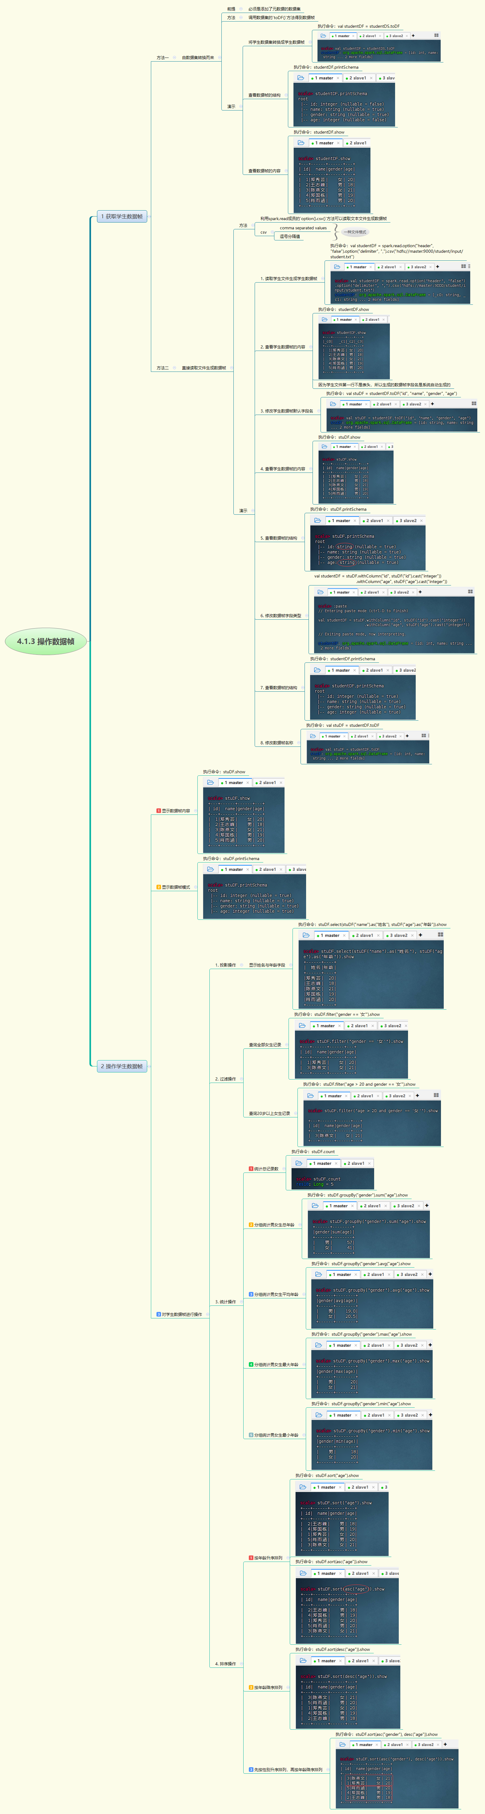Collapse the 2. 过滤操作 node
Image resolution: width=485 pixels, height=1814 pixels.
pos(241,1079)
